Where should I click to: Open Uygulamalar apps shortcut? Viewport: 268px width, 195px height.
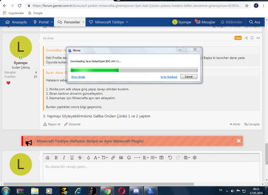pyautogui.click(x=14, y=13)
